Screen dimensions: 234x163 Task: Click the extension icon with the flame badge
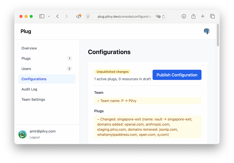click(x=79, y=16)
